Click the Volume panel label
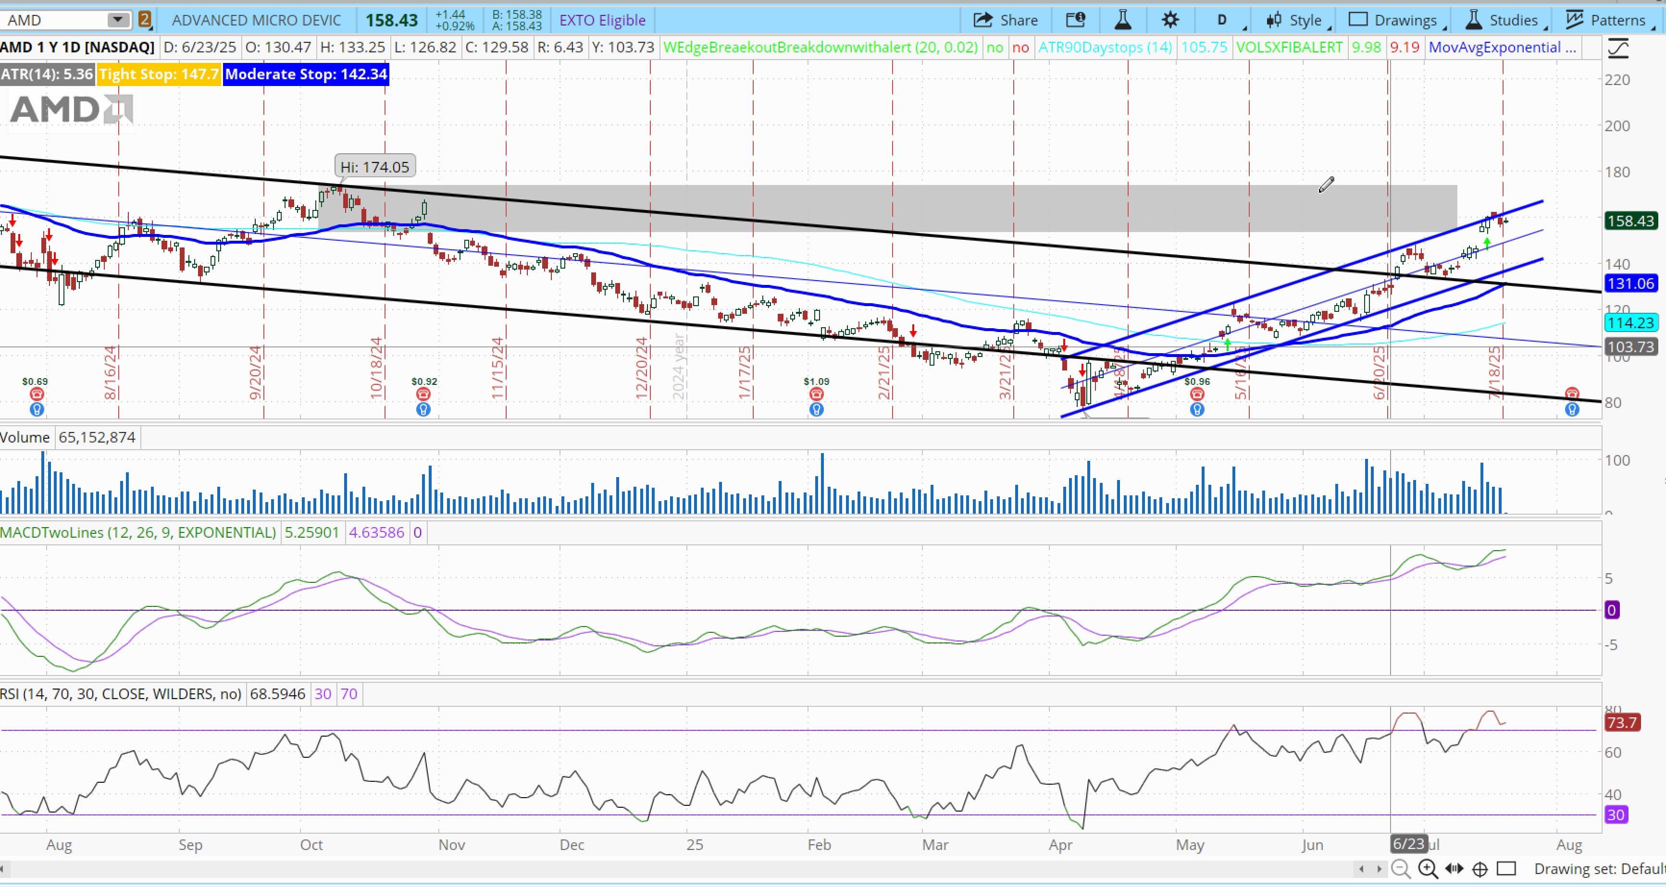Image resolution: width=1666 pixels, height=887 pixels. 25,437
